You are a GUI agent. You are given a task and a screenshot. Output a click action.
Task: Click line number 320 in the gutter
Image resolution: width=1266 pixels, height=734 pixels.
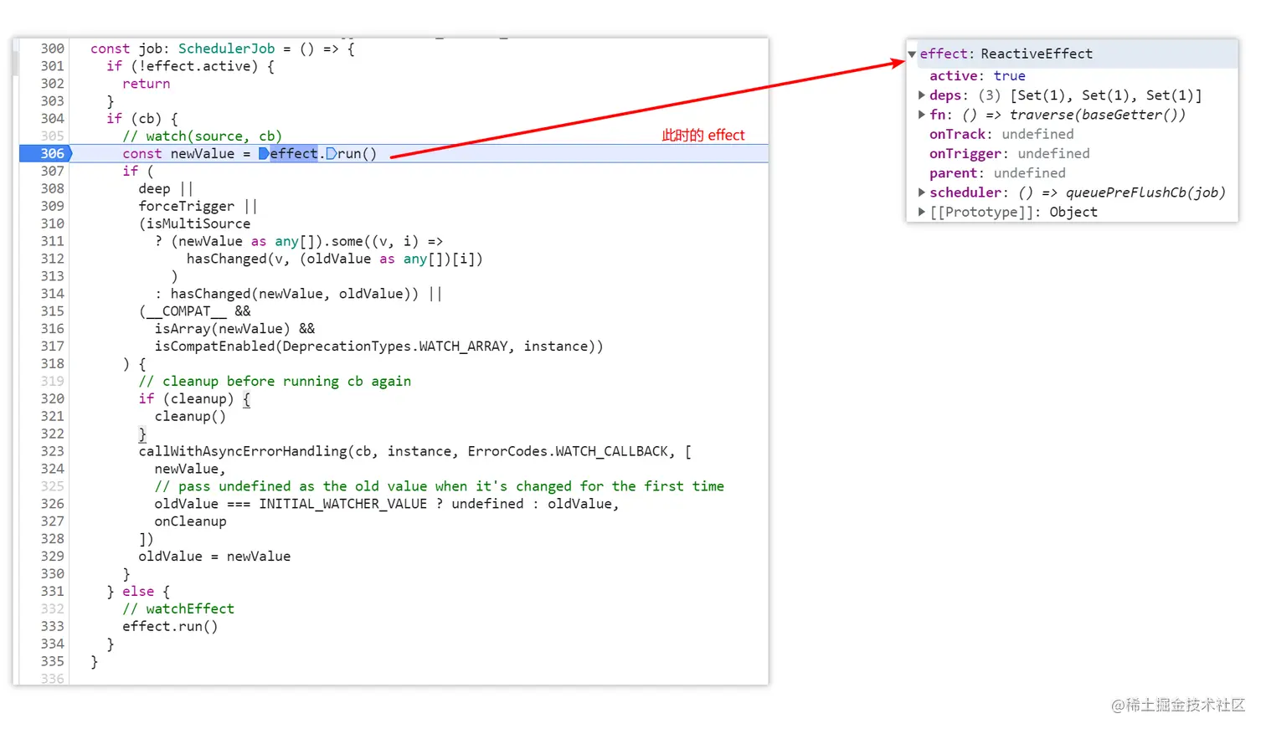tap(52, 398)
